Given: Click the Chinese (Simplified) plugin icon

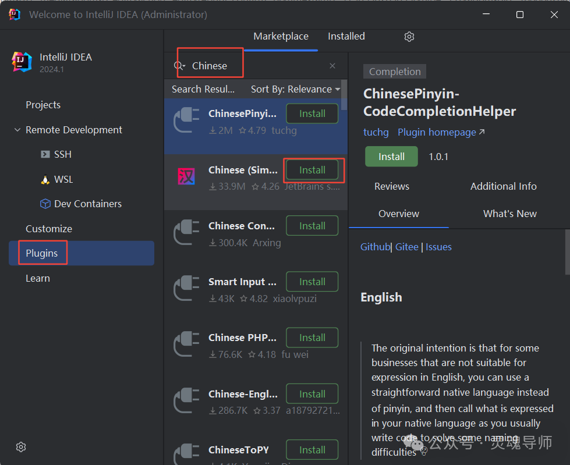Looking at the screenshot, I should click(186, 177).
